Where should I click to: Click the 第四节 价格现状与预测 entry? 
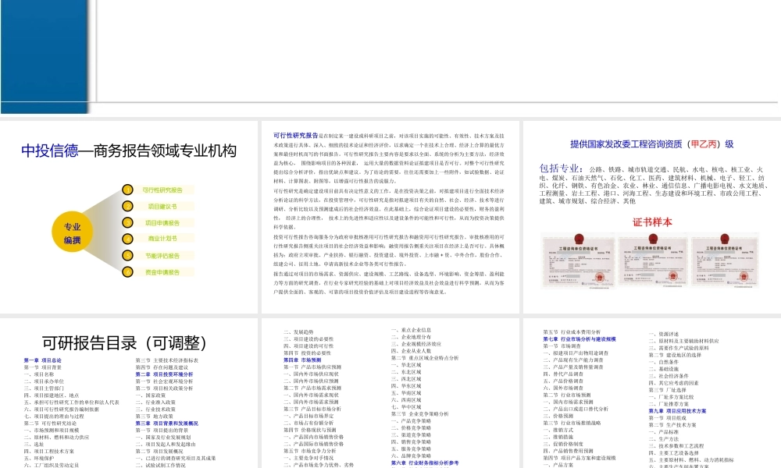tap(310, 430)
